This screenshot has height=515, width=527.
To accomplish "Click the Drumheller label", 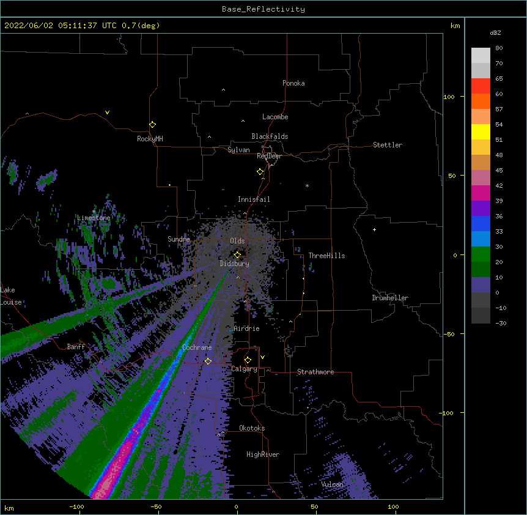I will (390, 298).
